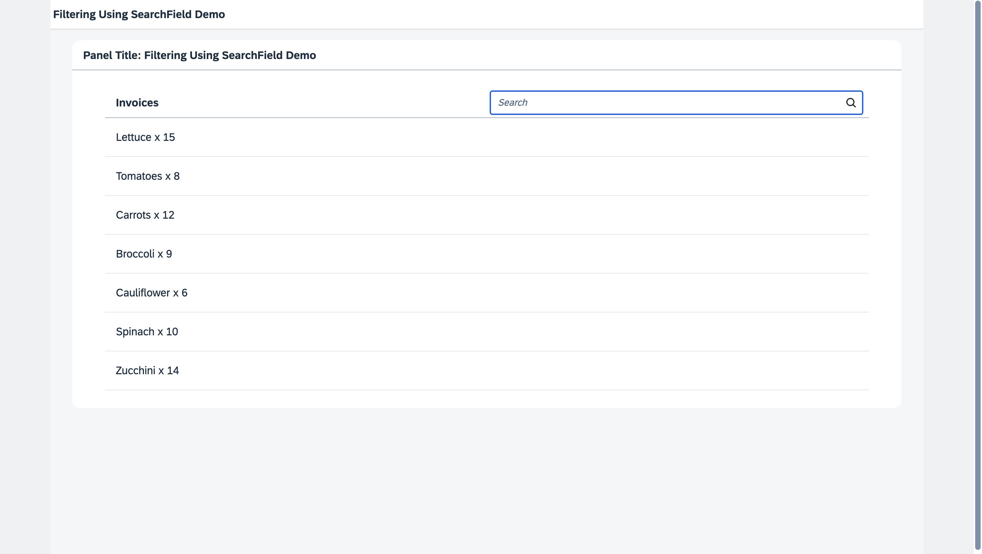The width and height of the screenshot is (982, 554).
Task: Click the Search placeholder text
Action: 513,103
